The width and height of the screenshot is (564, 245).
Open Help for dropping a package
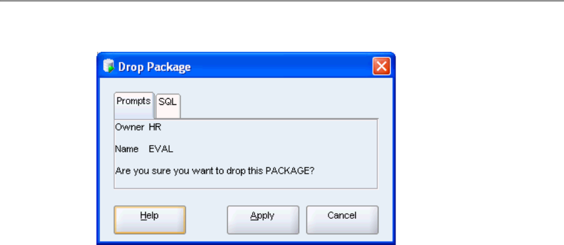(150, 219)
